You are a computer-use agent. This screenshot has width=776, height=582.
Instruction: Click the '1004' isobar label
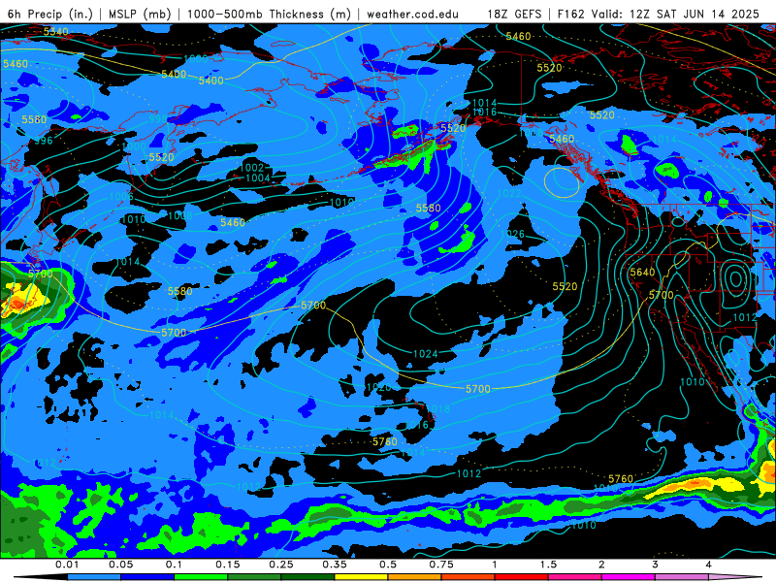(258, 178)
